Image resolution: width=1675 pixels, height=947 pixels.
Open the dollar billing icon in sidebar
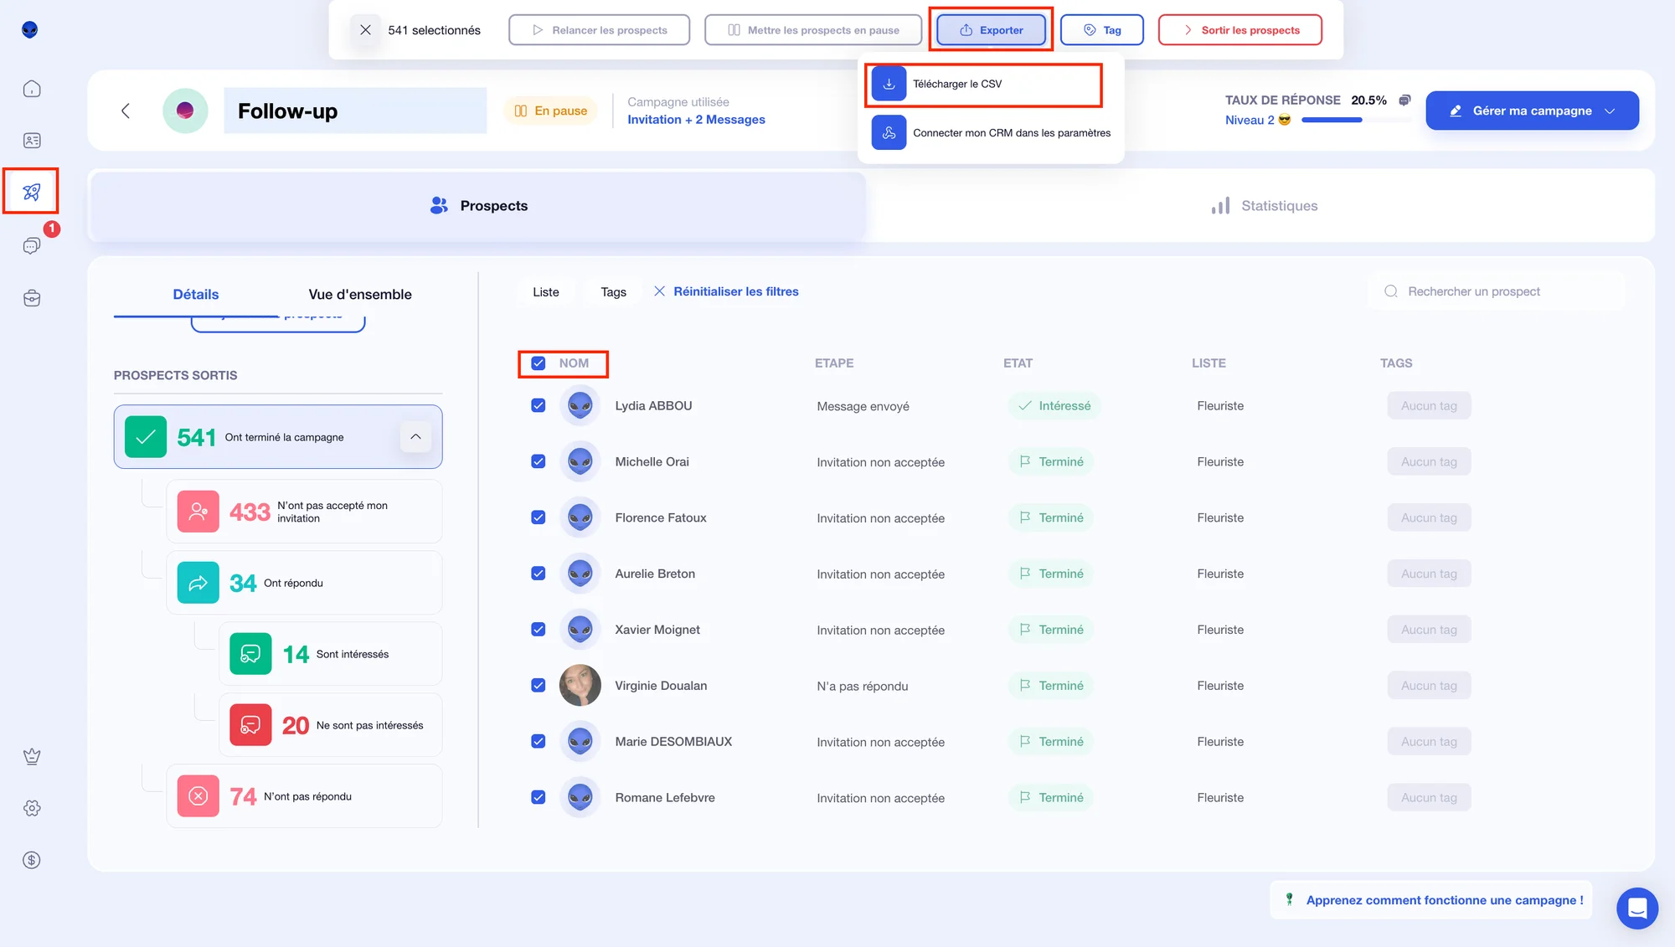(32, 860)
